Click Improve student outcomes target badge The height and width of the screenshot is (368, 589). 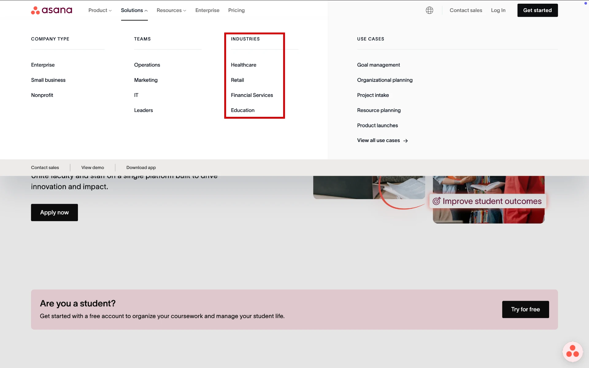487,201
